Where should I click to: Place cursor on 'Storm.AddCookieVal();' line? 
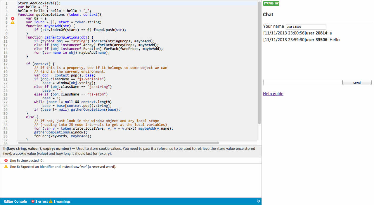point(39,3)
